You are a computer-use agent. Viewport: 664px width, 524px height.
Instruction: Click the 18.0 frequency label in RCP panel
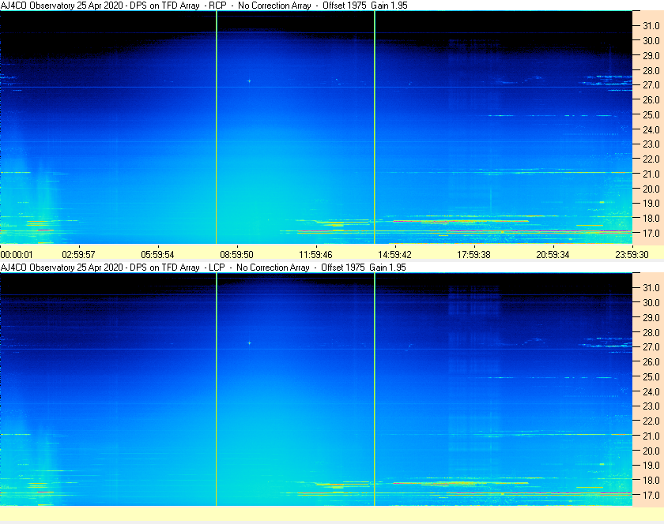651,219
